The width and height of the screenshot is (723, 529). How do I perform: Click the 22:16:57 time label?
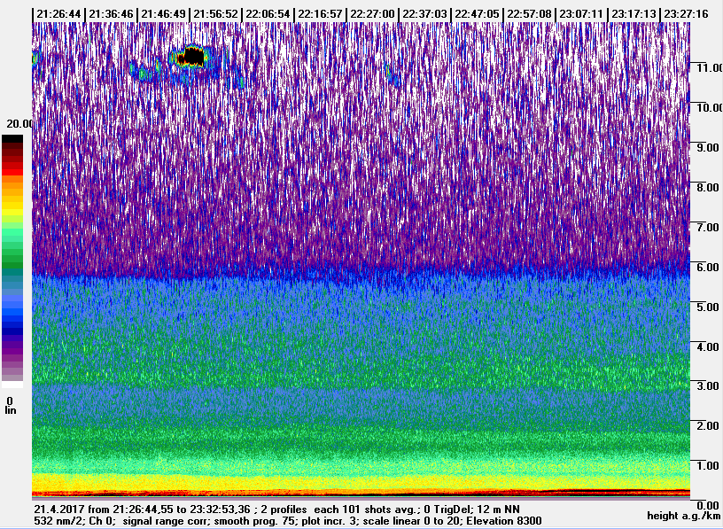pos(320,14)
